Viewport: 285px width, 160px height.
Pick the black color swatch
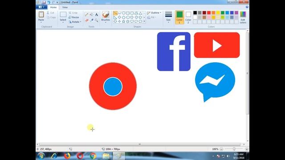click(195, 13)
